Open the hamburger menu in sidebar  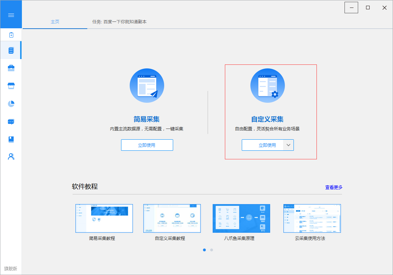coord(11,15)
